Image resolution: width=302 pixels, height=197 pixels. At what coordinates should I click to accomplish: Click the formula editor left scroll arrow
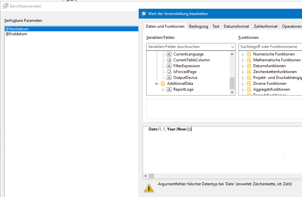pyautogui.click(x=146, y=176)
